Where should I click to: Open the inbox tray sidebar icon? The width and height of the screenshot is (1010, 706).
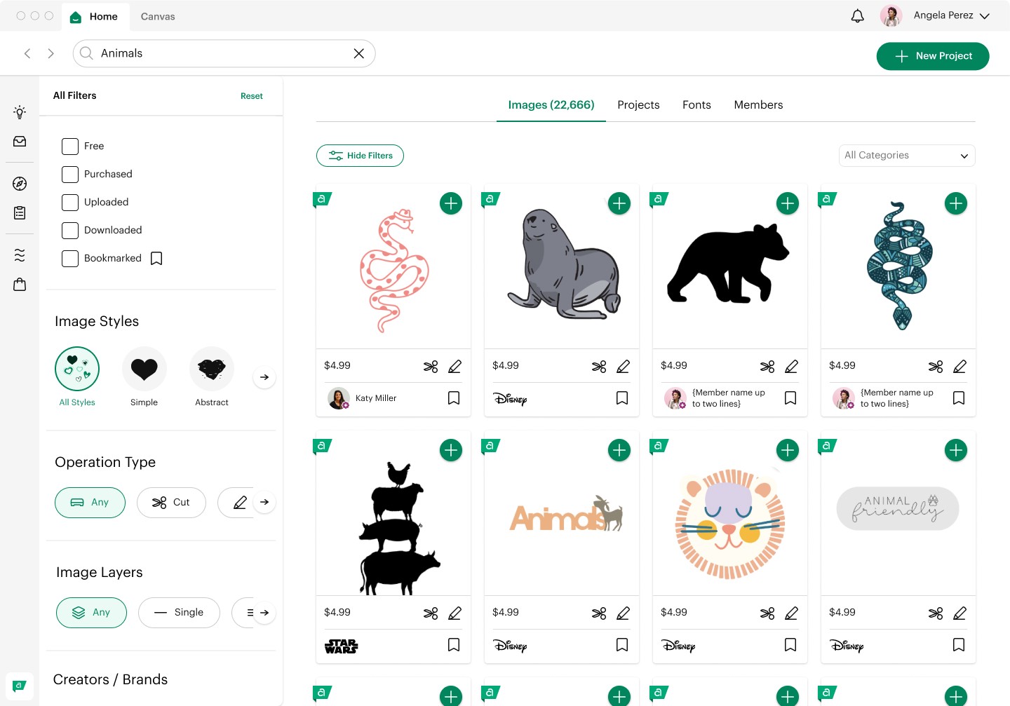(x=20, y=142)
